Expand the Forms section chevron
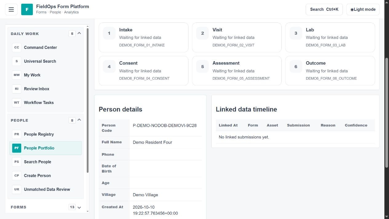 [79, 207]
